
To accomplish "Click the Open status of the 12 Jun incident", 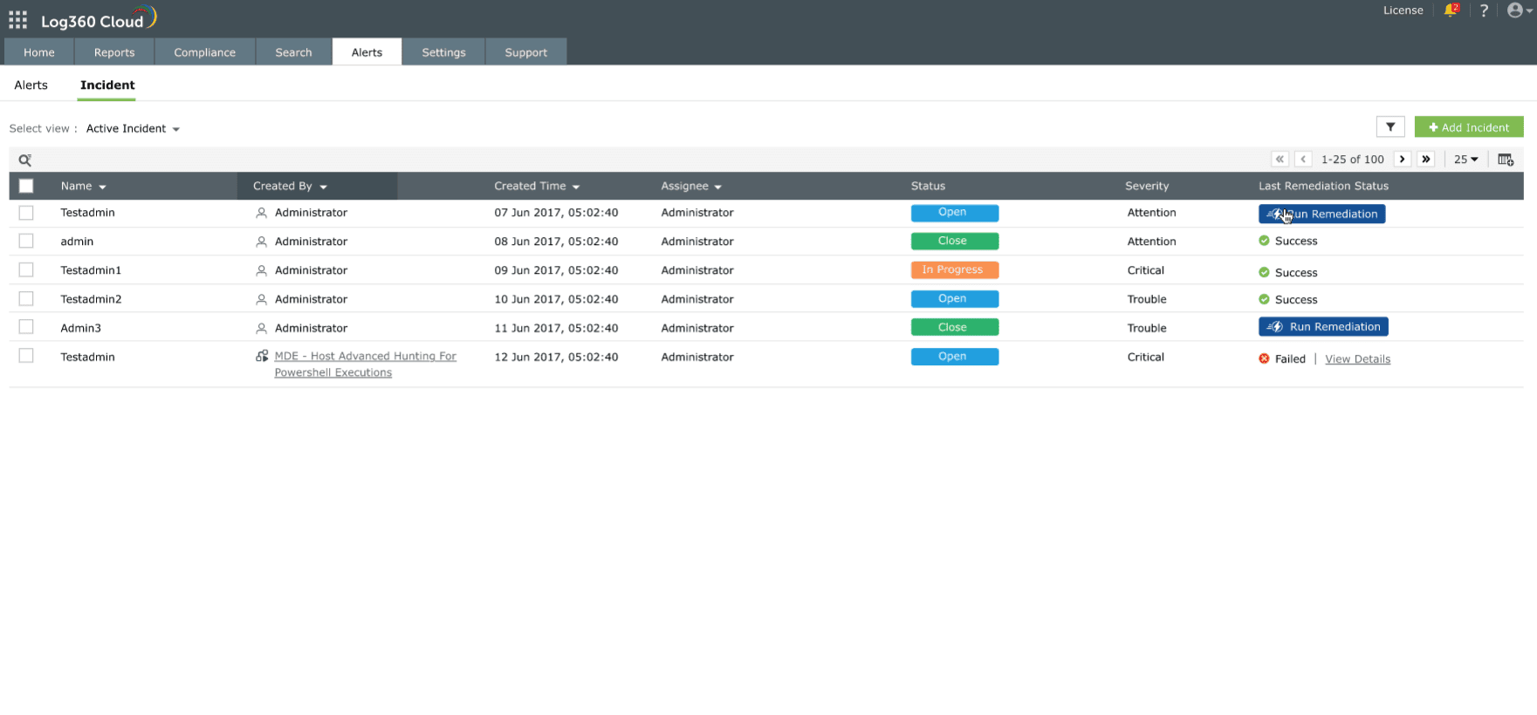I will [955, 357].
